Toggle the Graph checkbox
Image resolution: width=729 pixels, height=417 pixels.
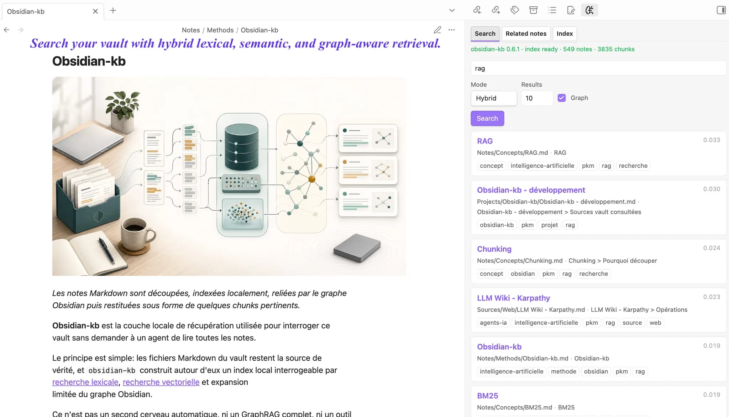click(562, 98)
